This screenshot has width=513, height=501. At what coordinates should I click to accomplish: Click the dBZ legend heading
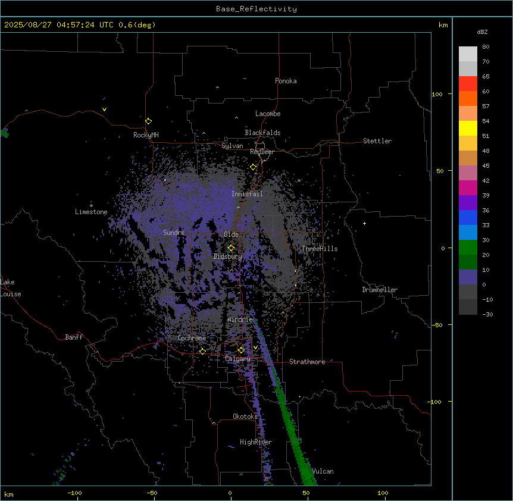click(482, 32)
